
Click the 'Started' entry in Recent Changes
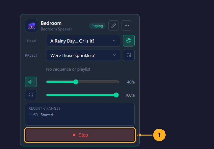[x=47, y=115]
